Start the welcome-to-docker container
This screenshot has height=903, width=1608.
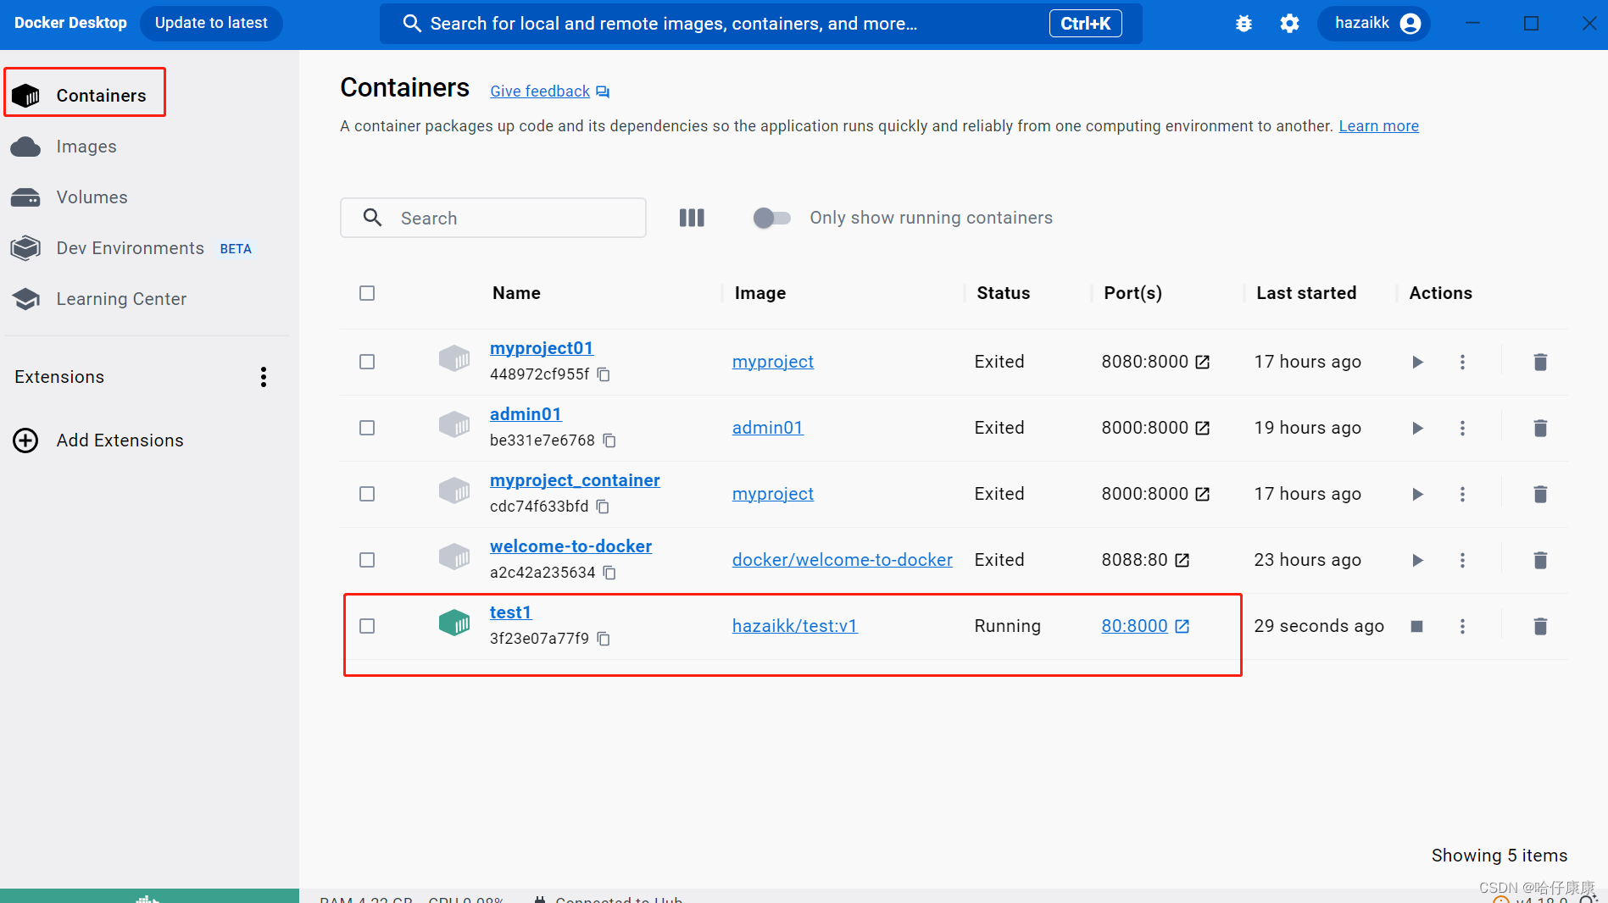tap(1417, 560)
